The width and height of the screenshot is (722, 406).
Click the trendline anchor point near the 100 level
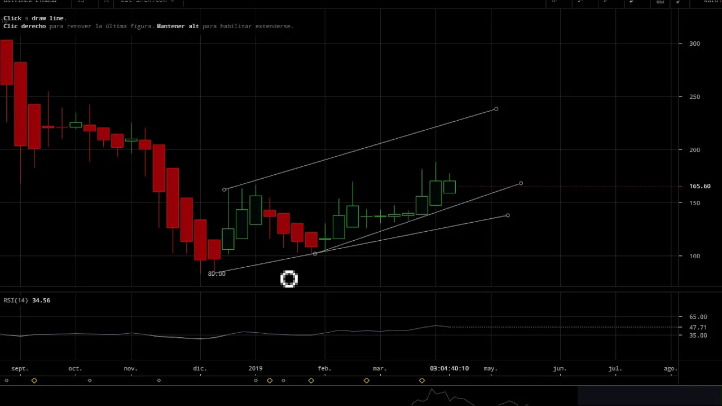(x=315, y=254)
